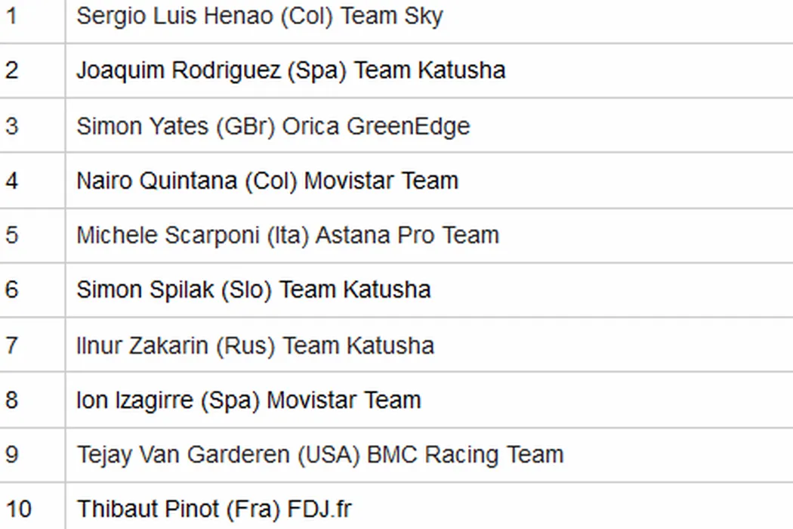Click rank number 1 cell
Image resolution: width=793 pixels, height=529 pixels.
point(11,16)
